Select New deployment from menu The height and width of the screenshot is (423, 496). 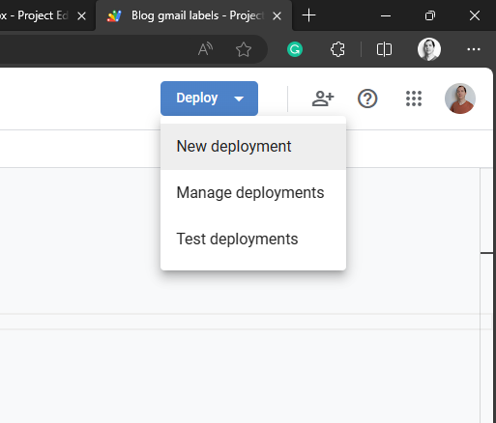pyautogui.click(x=253, y=147)
